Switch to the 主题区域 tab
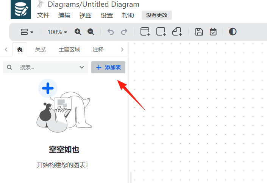The width and height of the screenshot is (267, 183). coord(69,50)
